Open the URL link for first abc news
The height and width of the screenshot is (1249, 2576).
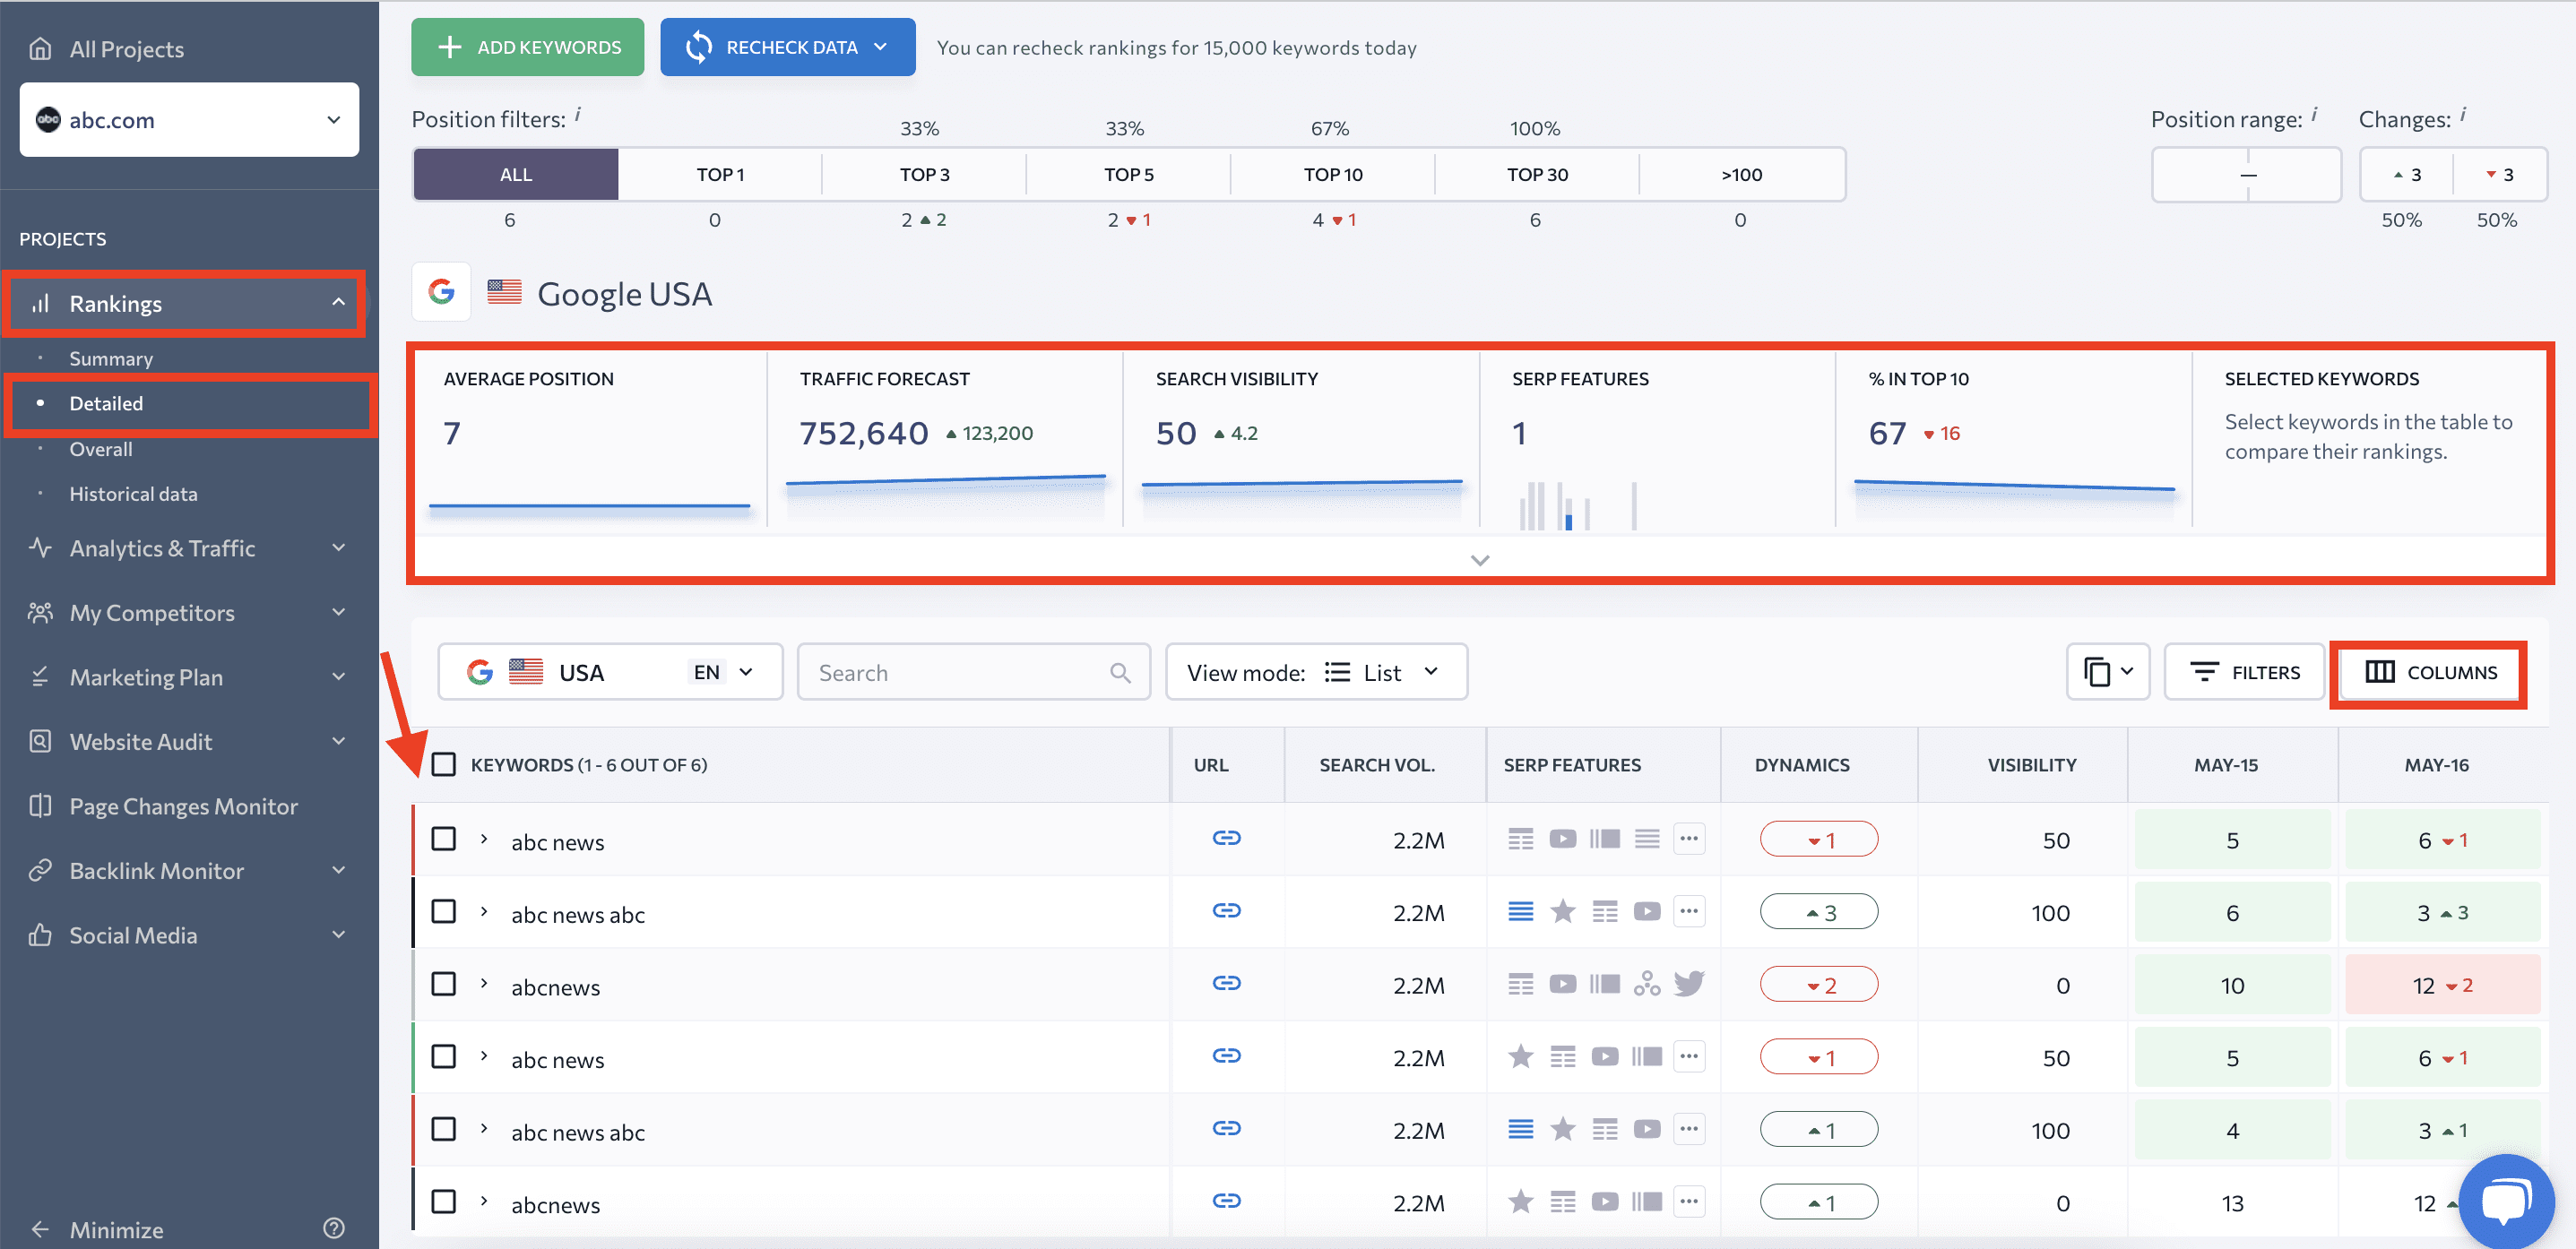point(1226,838)
